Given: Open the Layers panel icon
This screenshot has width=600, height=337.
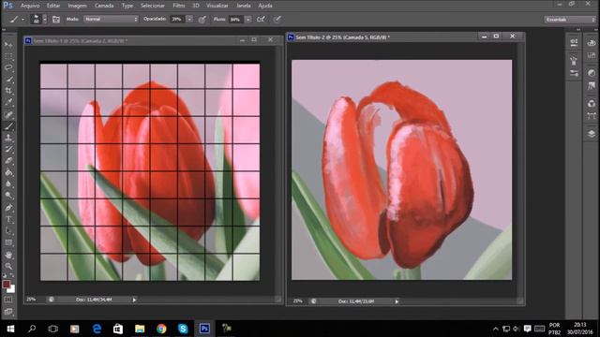Looking at the screenshot, I should pos(592,134).
